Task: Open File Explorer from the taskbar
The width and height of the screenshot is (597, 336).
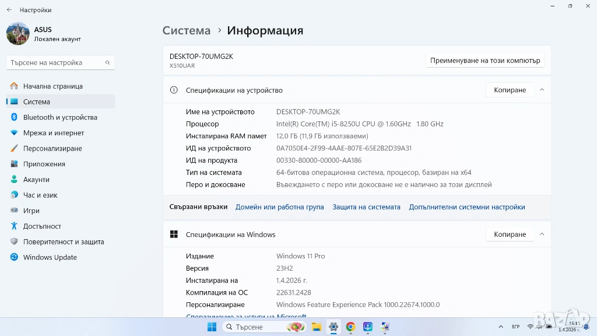Action: pos(316,327)
